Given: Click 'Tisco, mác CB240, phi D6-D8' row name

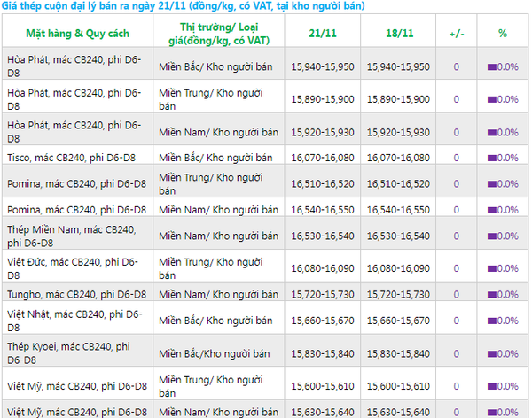Looking at the screenshot, I should point(71,158).
